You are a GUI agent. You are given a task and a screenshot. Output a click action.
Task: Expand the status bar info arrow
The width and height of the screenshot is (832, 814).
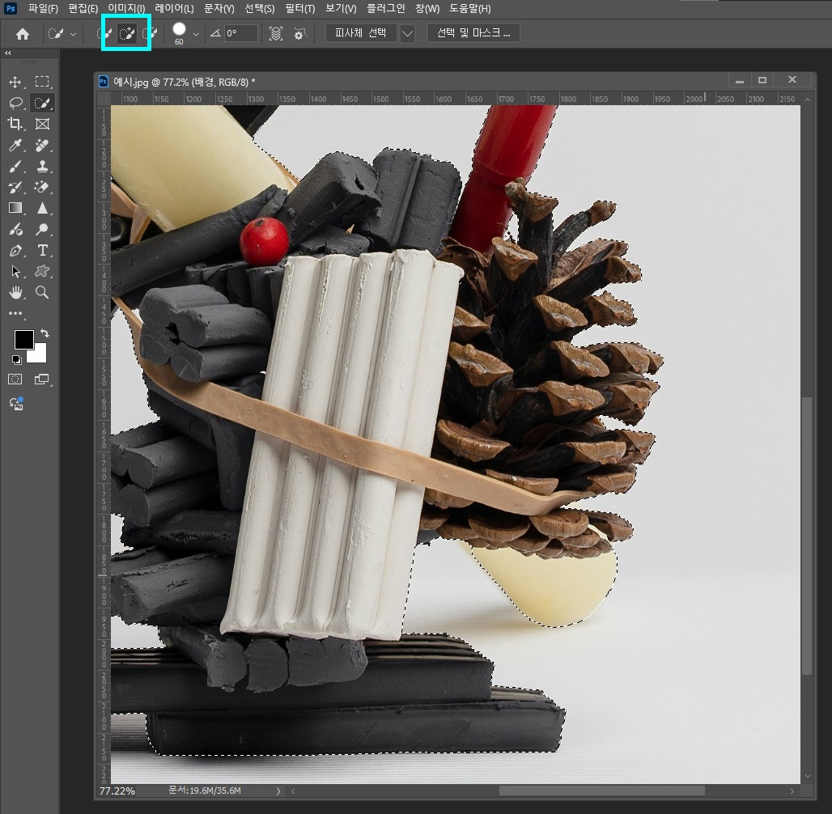click(x=278, y=791)
